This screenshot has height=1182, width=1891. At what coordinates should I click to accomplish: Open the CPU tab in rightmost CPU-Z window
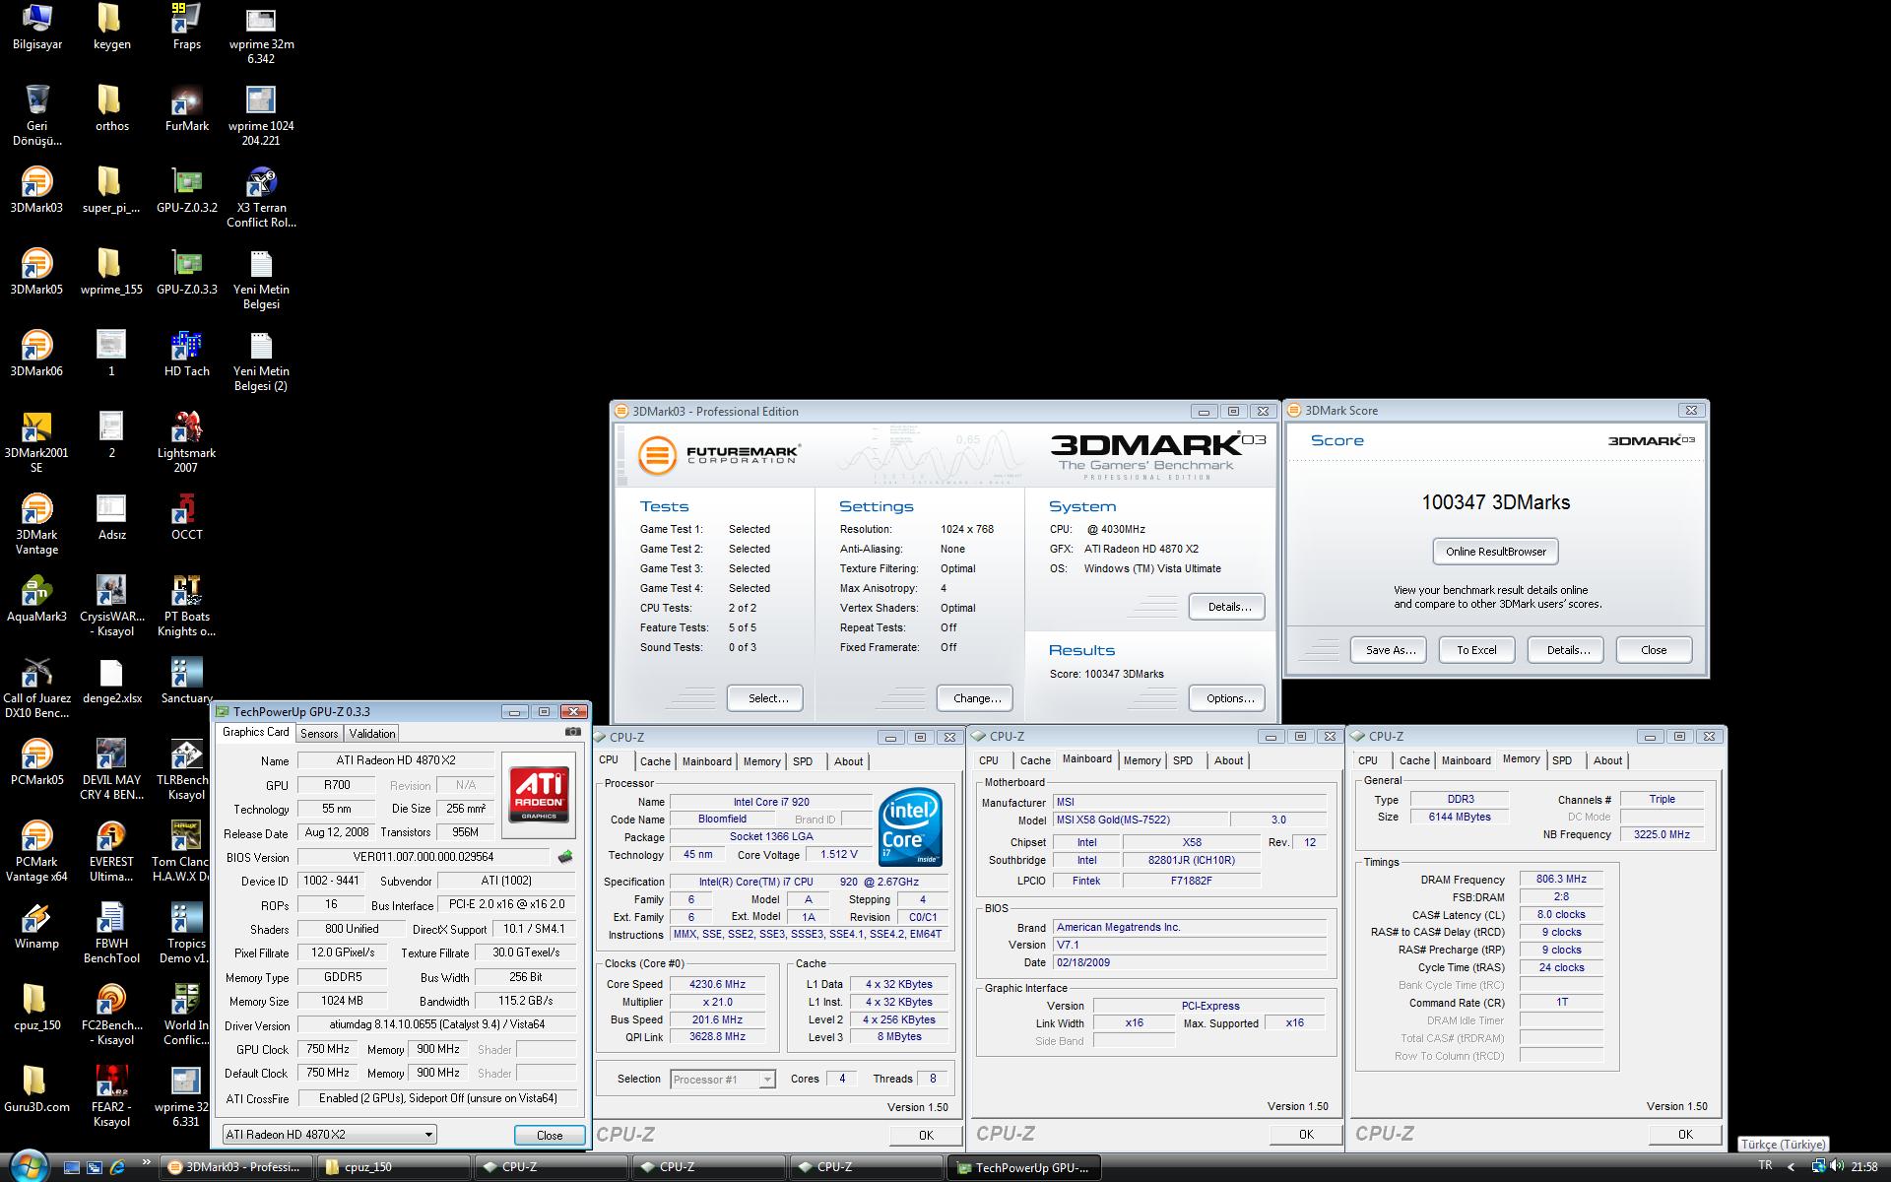pos(1368,760)
